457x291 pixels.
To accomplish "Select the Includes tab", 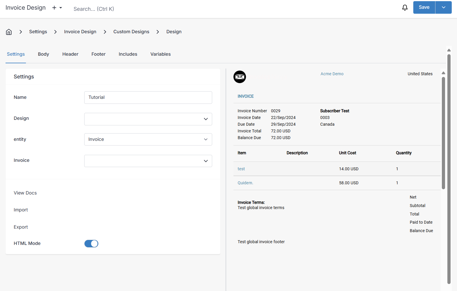I will click(x=128, y=54).
